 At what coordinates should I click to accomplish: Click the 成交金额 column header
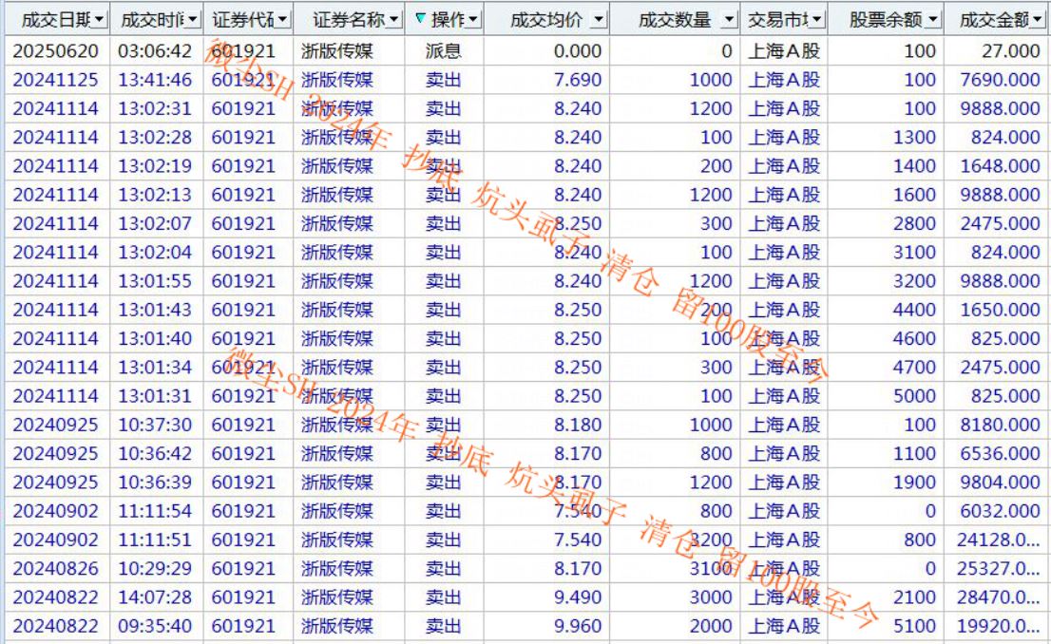995,20
